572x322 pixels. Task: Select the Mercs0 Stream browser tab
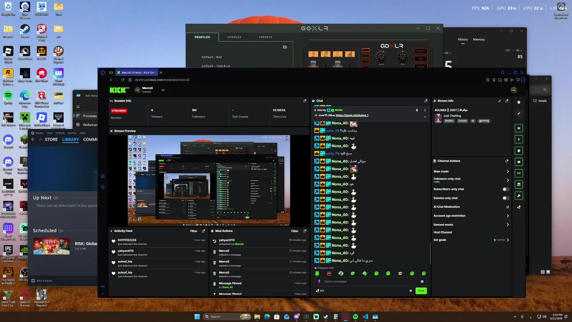[x=136, y=72]
